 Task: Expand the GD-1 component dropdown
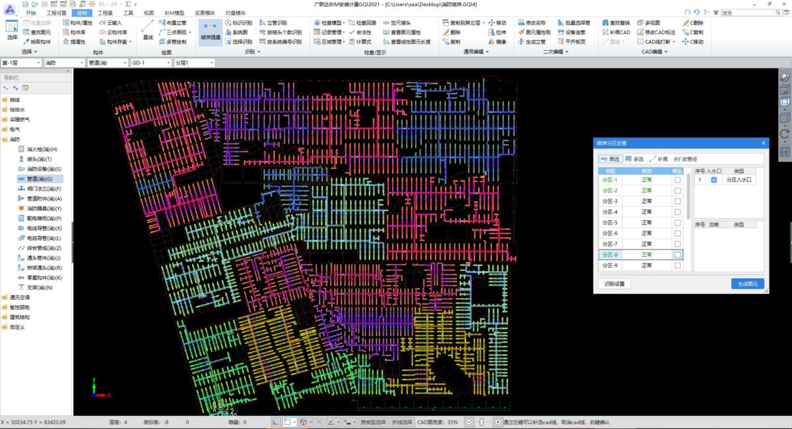tap(150, 63)
